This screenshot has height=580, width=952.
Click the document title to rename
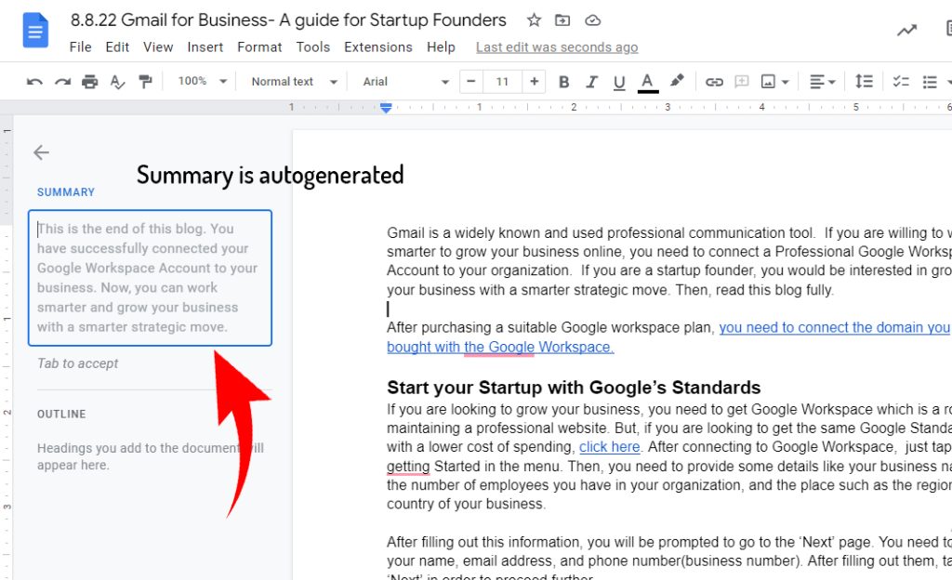coord(288,20)
